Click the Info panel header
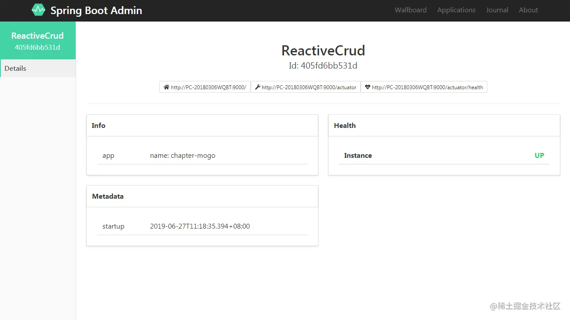The height and width of the screenshot is (320, 570). (x=202, y=126)
